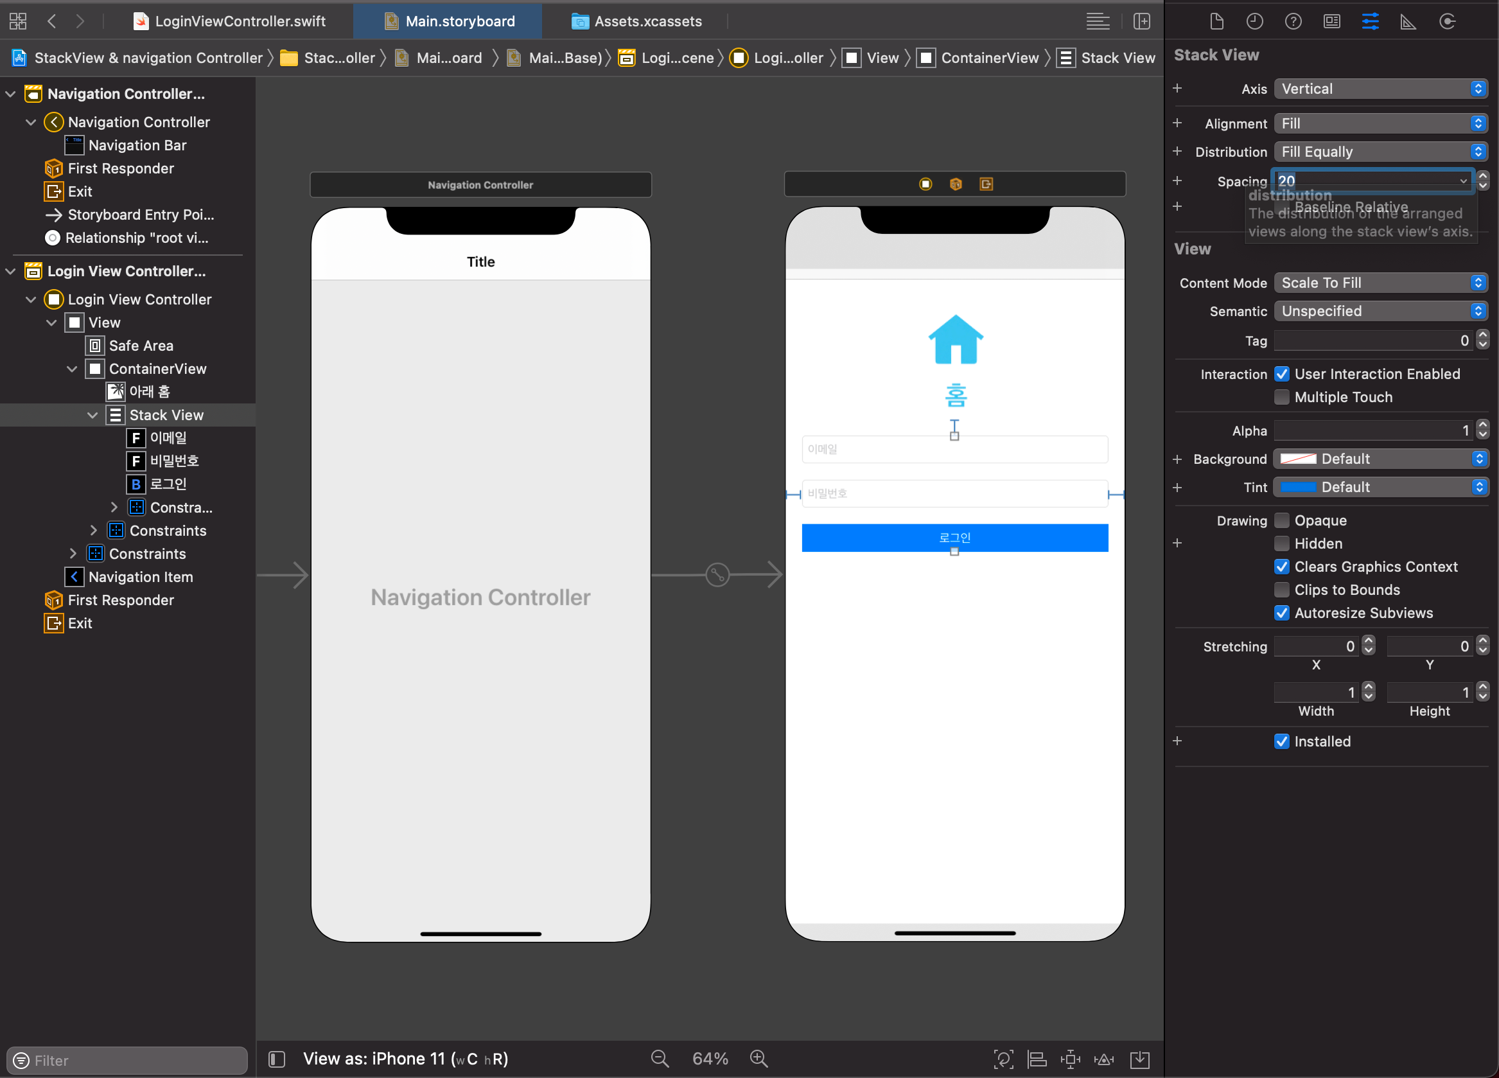Screen dimensions: 1499x1078
Task: Show the Connections inspector
Action: pyautogui.click(x=1448, y=21)
